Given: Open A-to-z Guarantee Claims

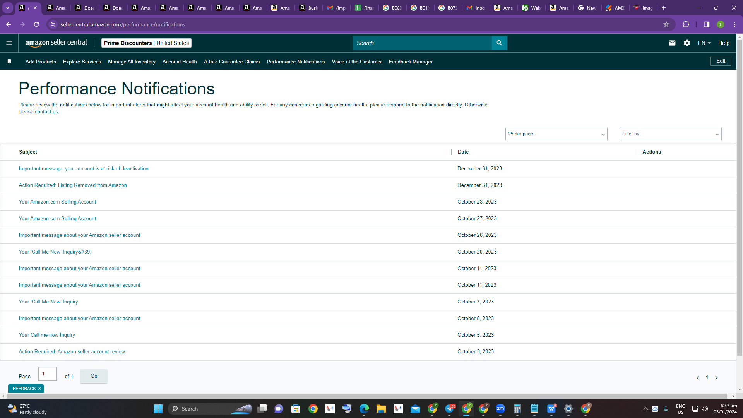Looking at the screenshot, I should coord(232,62).
